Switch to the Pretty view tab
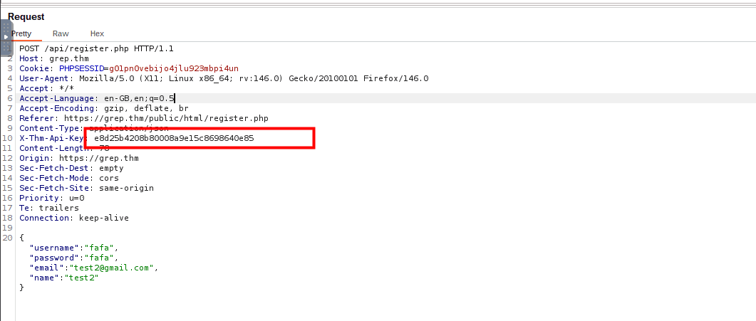The height and width of the screenshot is (321, 756). (x=21, y=33)
